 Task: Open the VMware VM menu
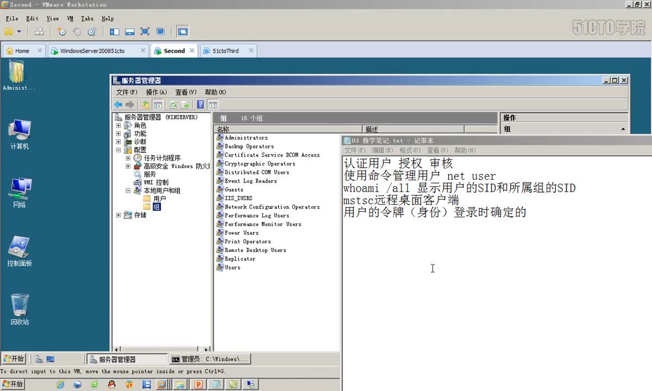(x=70, y=18)
